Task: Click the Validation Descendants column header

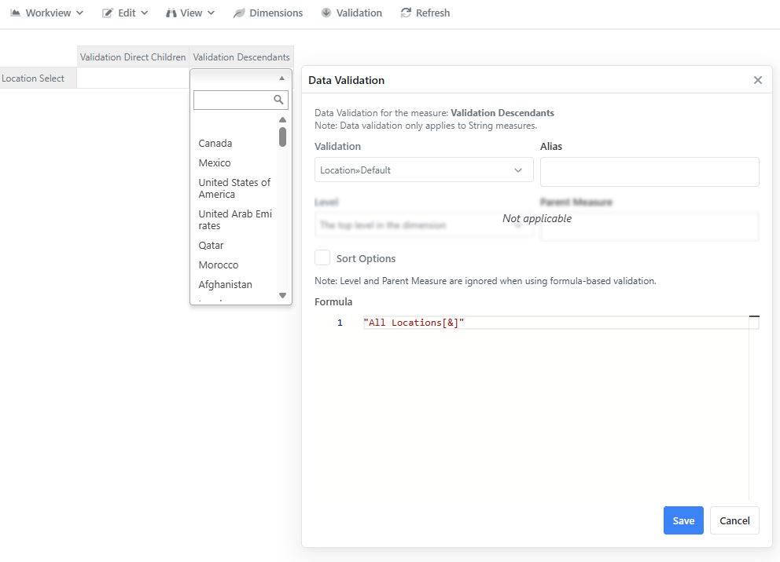Action: tap(241, 57)
